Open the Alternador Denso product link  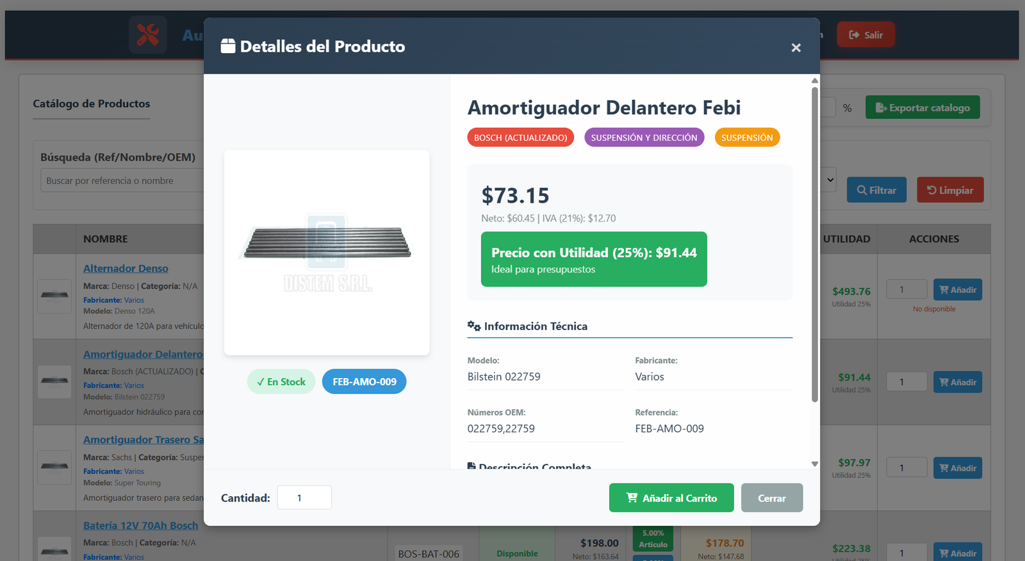(x=126, y=268)
